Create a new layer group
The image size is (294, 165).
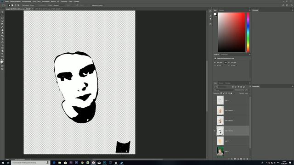241,159
